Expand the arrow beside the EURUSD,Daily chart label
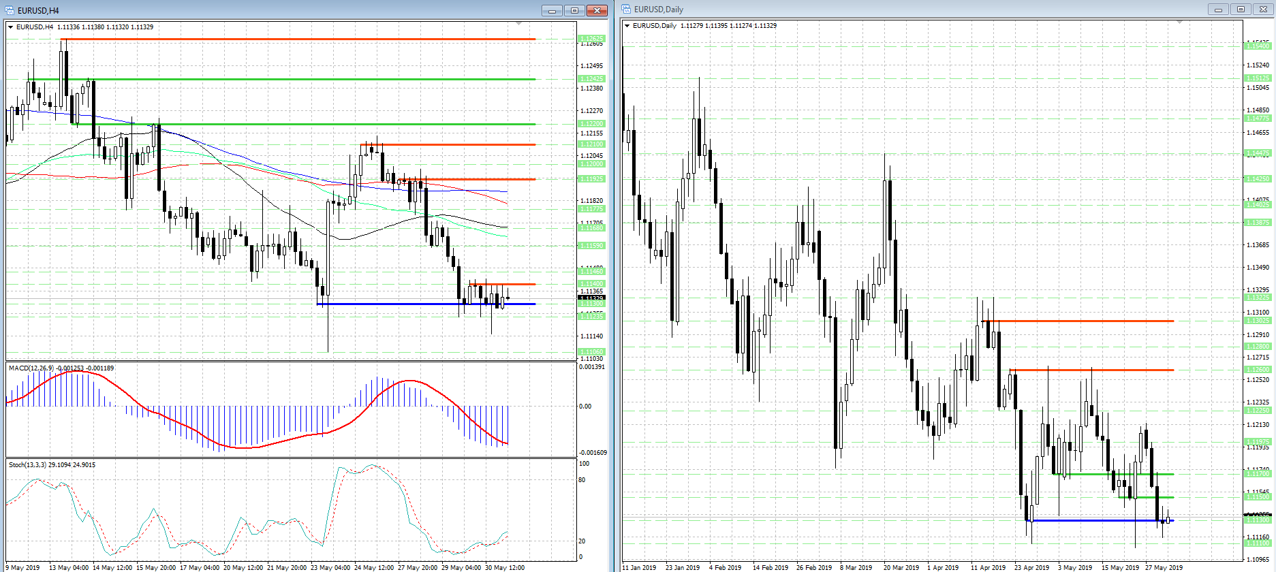The width and height of the screenshot is (1276, 572). (627, 26)
